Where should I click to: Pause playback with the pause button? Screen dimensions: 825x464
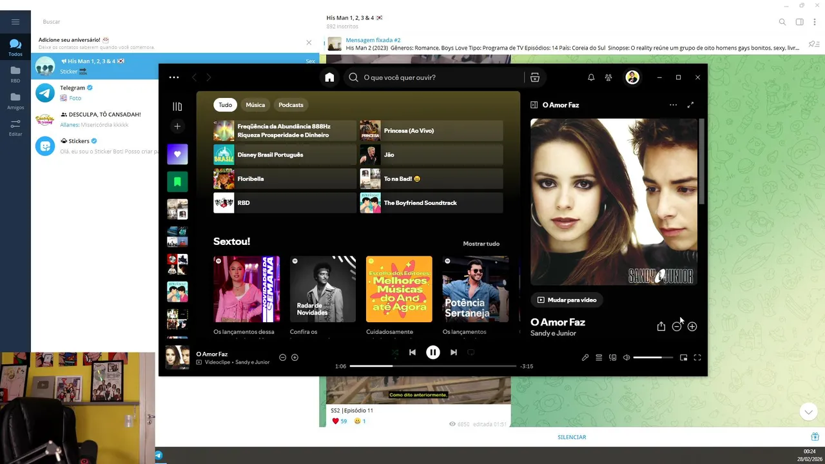coord(433,353)
